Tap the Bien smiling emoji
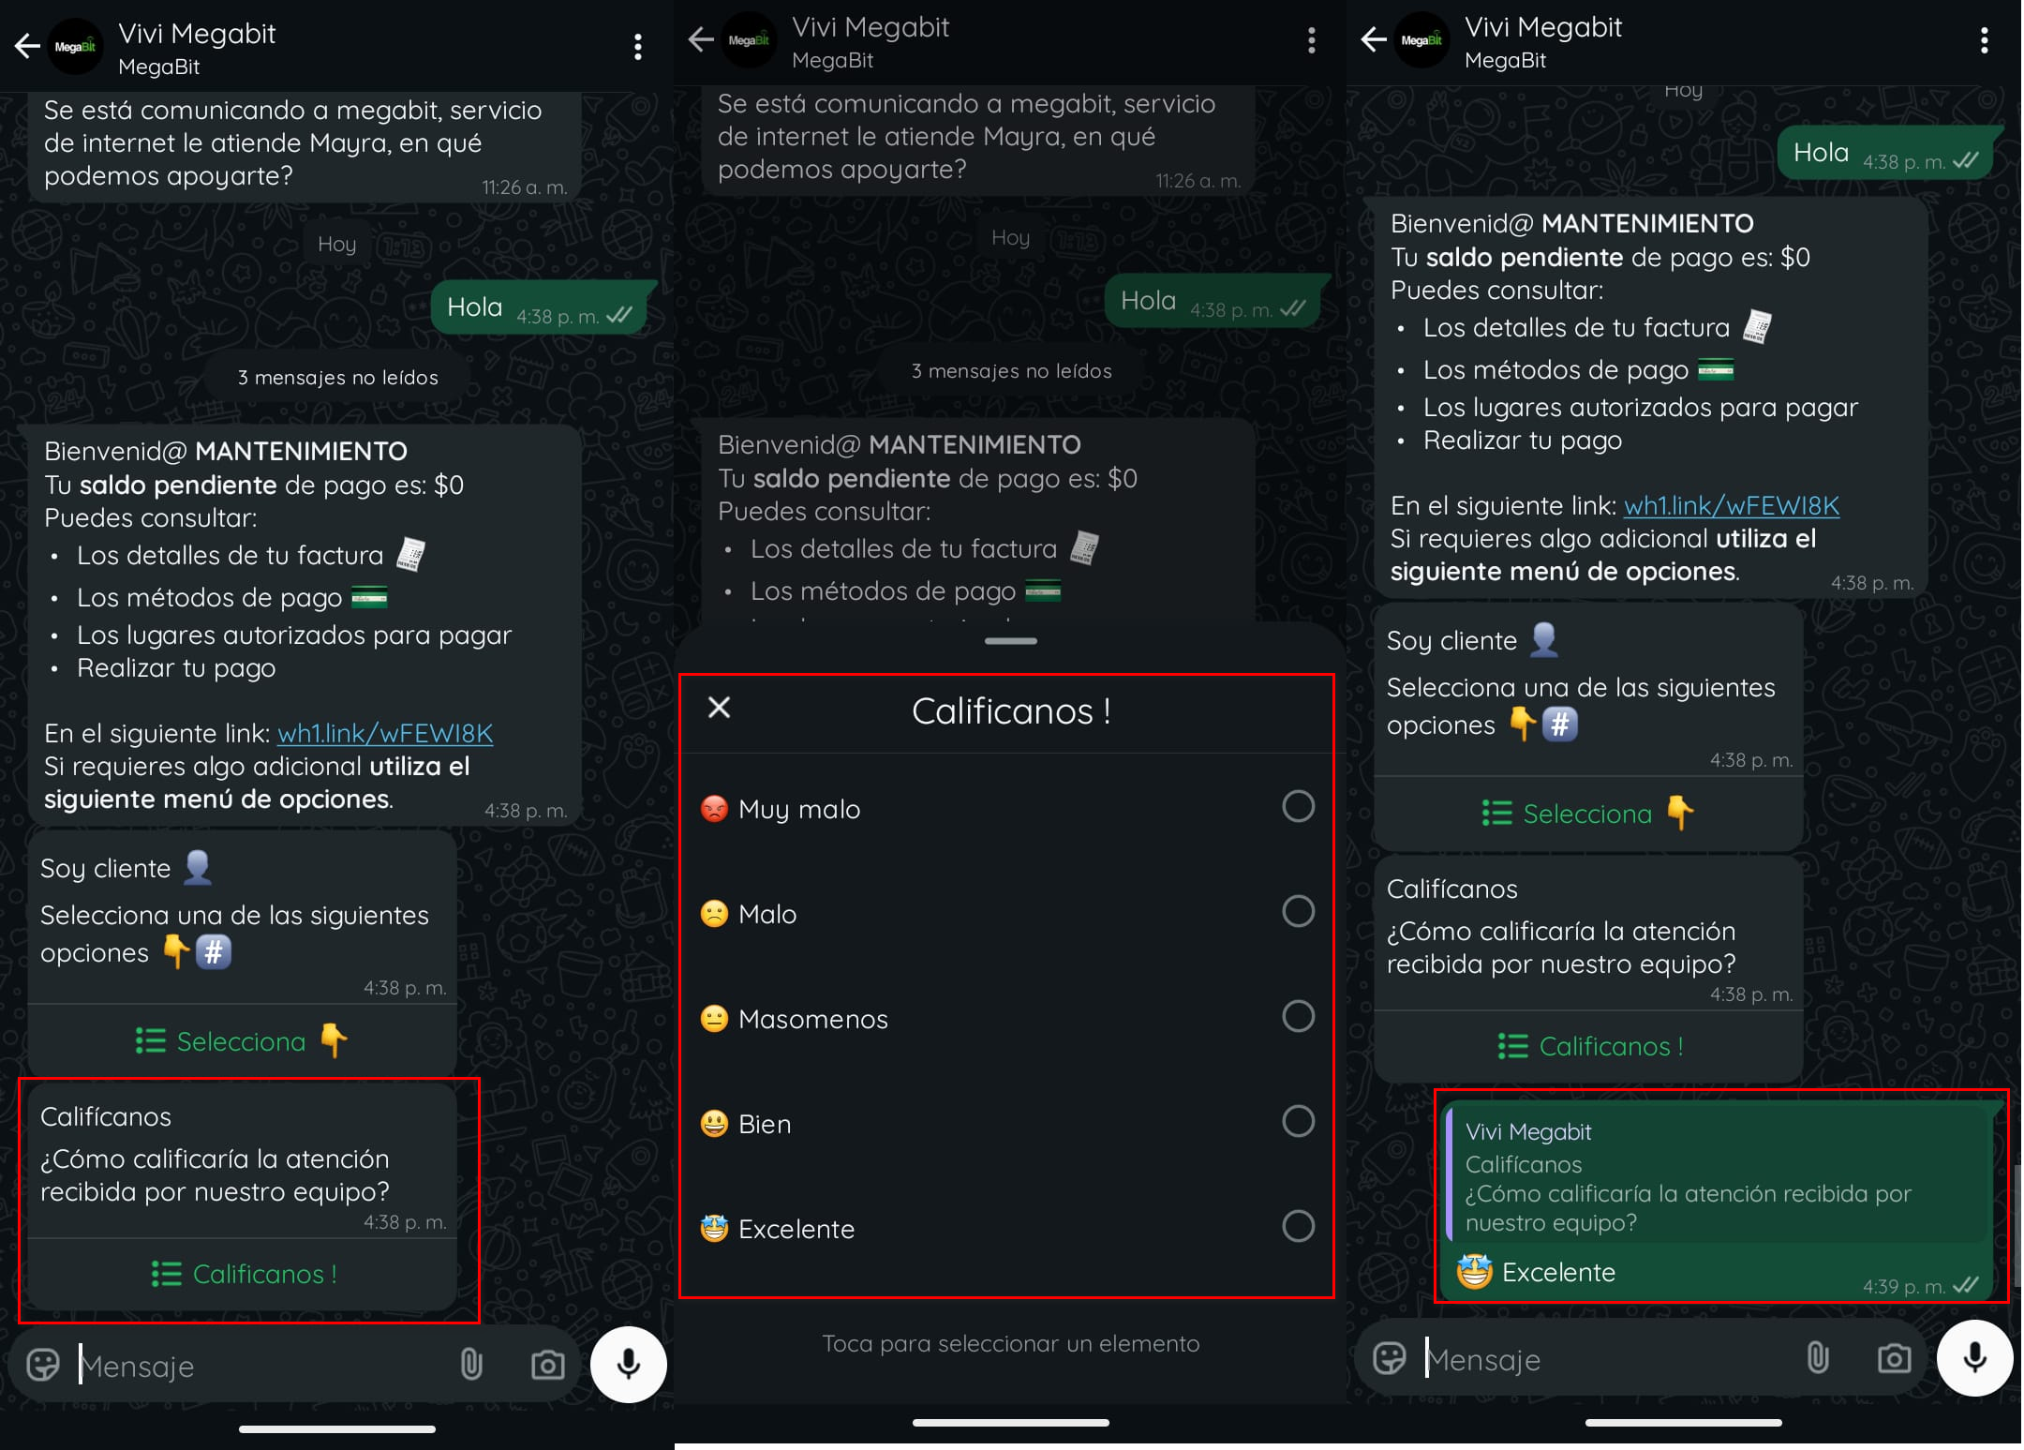2024x1450 pixels. [714, 1123]
